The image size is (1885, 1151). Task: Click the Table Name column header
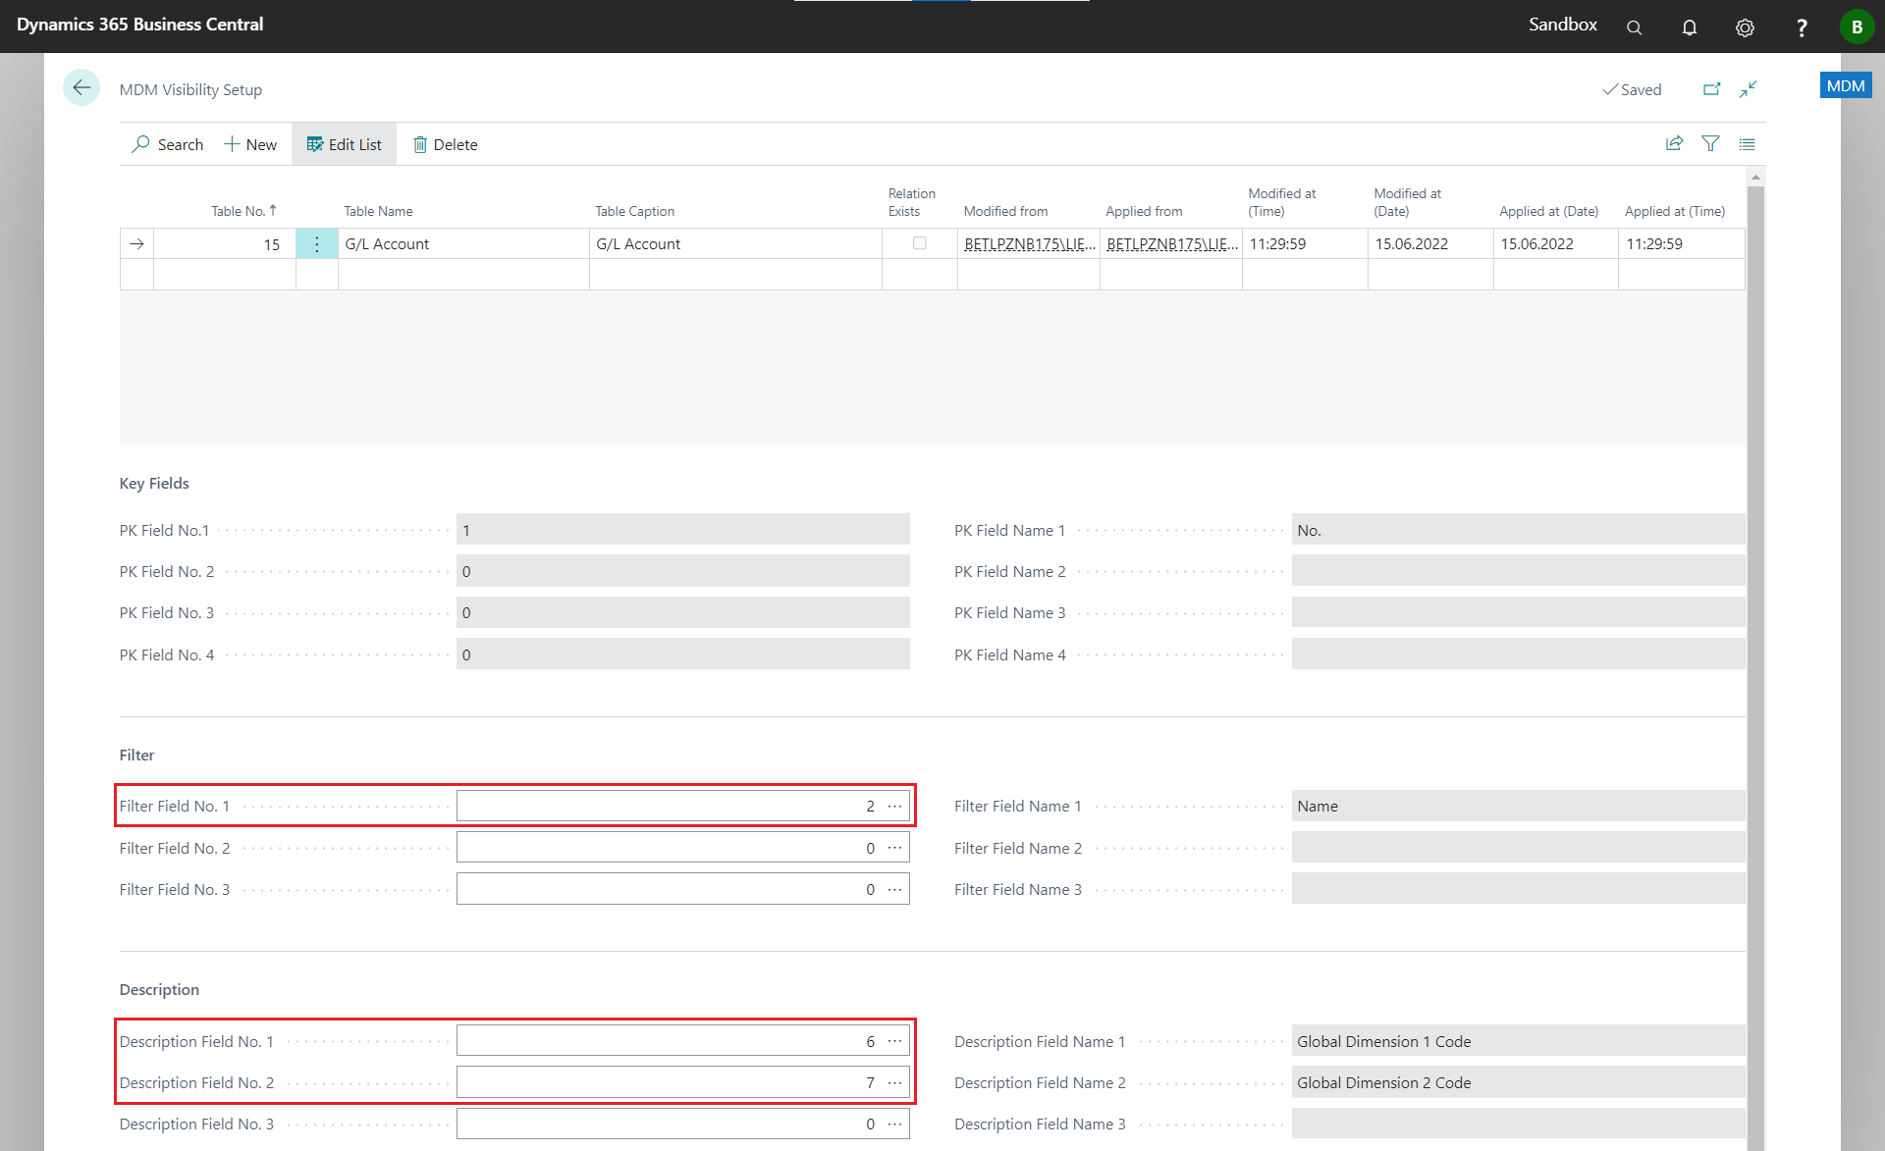(378, 211)
